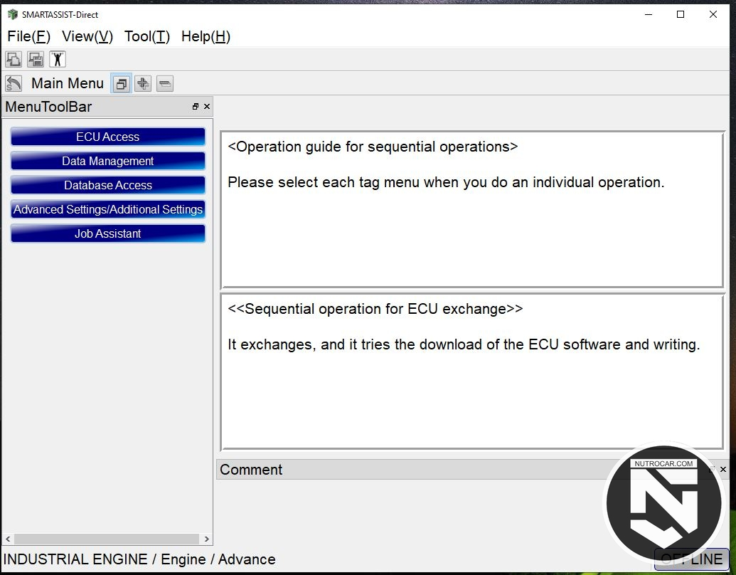Open the Help menu
Screen dimensions: 736x575
tap(206, 36)
